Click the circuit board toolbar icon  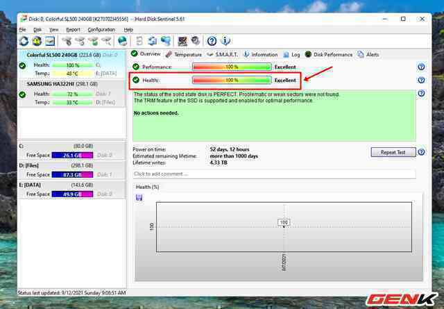[182, 42]
